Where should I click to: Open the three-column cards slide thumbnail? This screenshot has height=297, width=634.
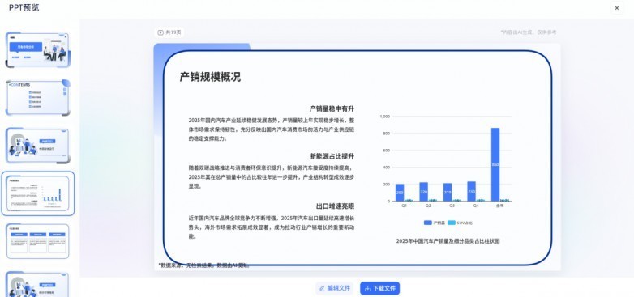37,241
